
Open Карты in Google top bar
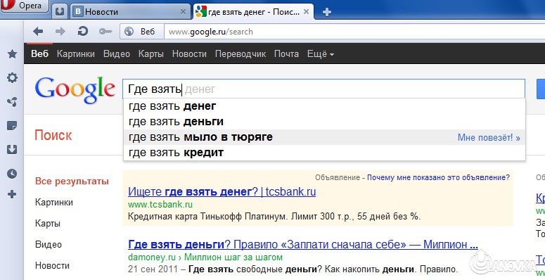pos(151,54)
